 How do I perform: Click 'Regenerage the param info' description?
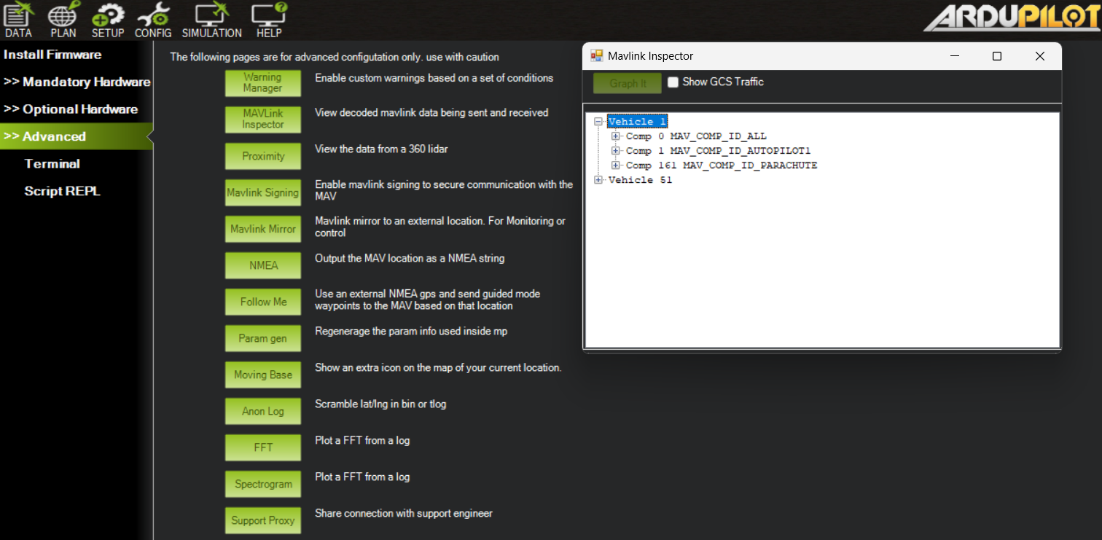(x=411, y=331)
